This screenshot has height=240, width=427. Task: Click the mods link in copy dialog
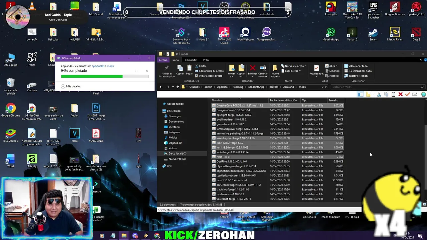[110, 66]
